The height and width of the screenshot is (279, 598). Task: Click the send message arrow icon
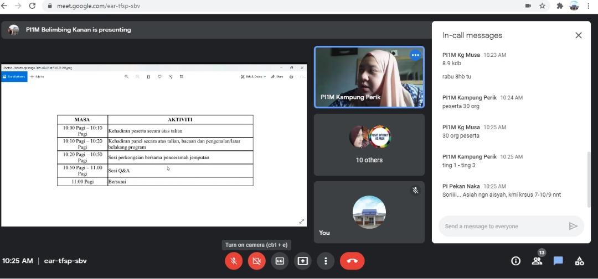tap(573, 226)
